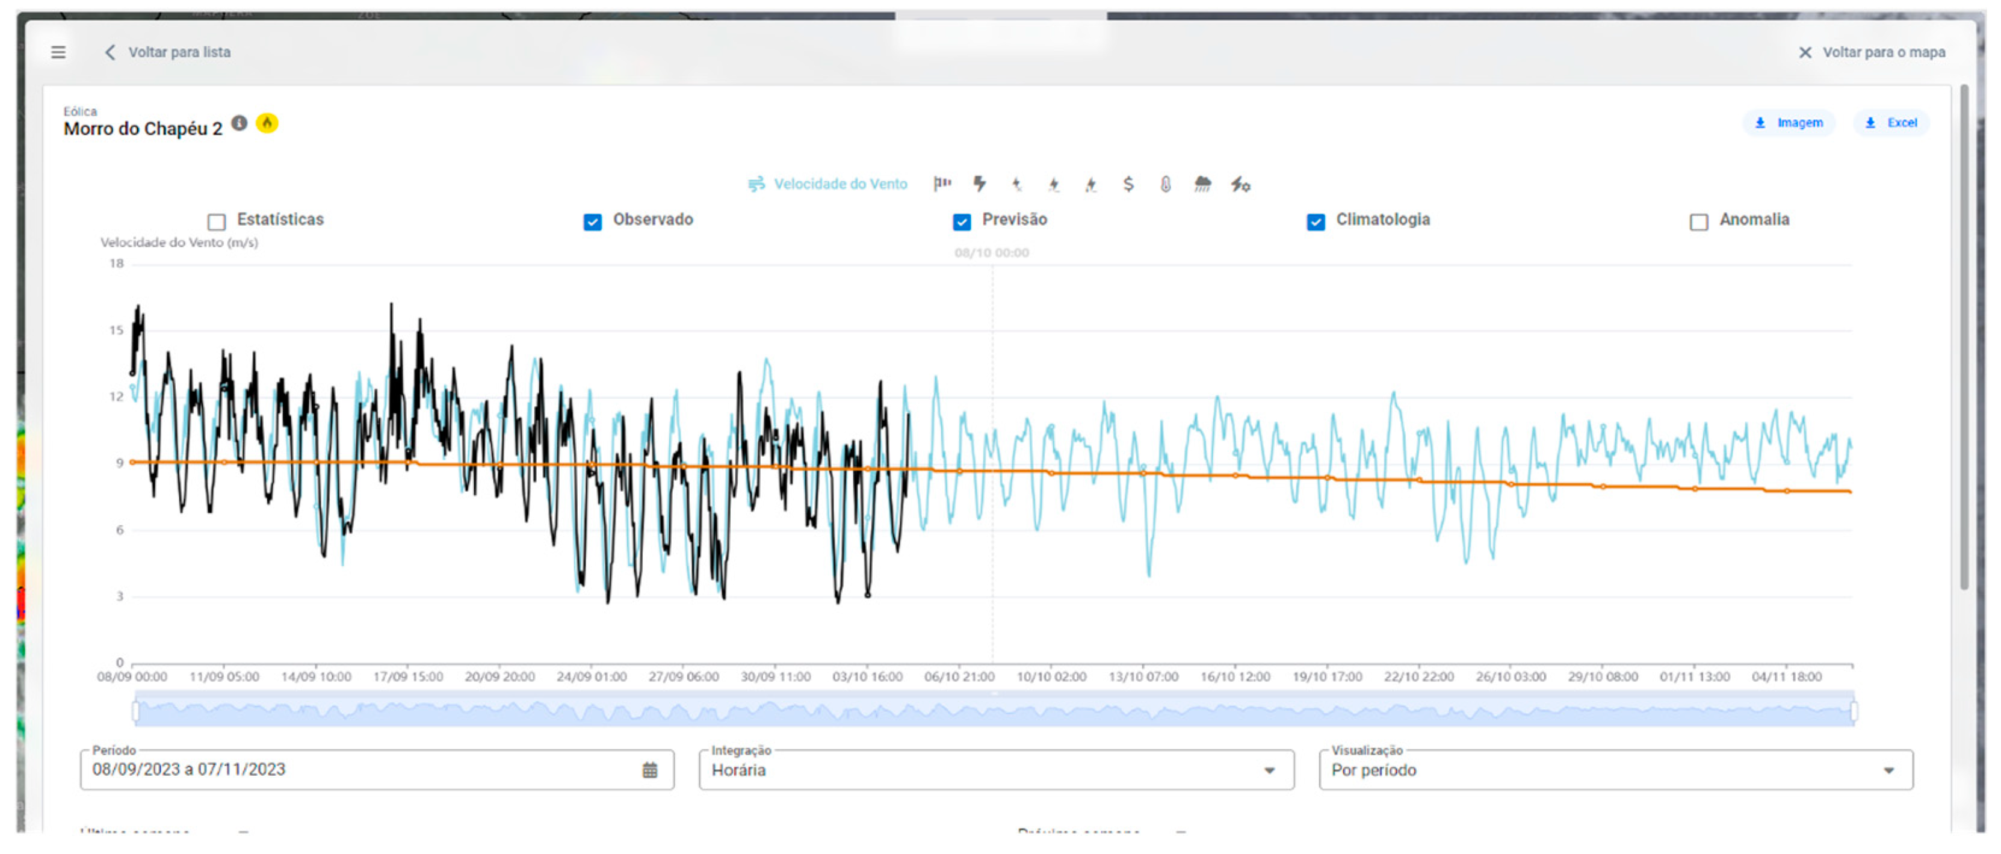Click the dollar sign price icon
Screen dimensions: 2001x854
tap(1128, 184)
